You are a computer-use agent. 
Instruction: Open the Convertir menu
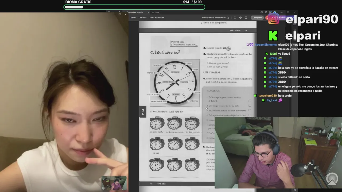click(x=142, y=18)
